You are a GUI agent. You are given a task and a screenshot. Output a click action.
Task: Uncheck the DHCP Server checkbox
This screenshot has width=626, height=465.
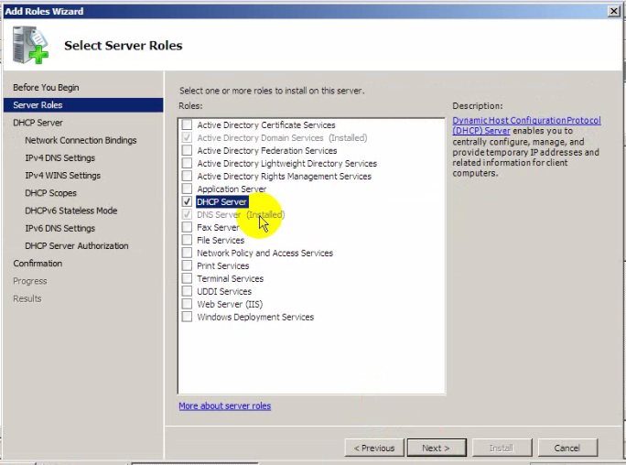(x=187, y=201)
